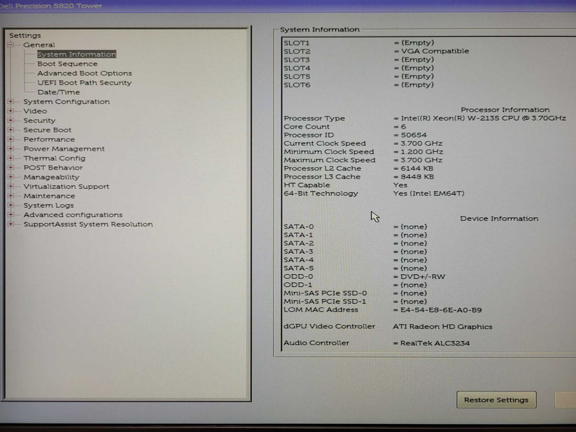Select the Performance category label
576x432 pixels.
tap(49, 139)
